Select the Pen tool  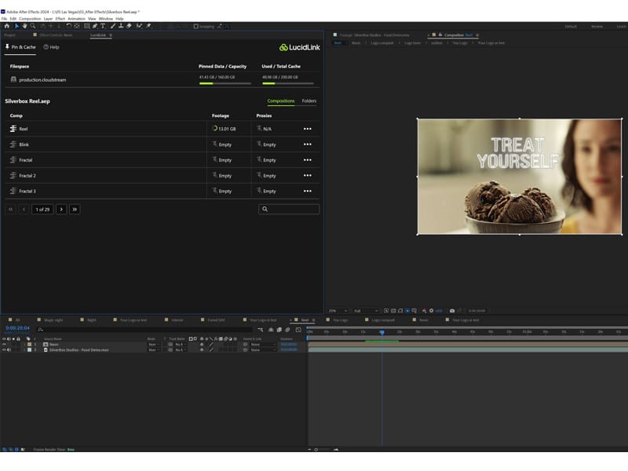95,26
